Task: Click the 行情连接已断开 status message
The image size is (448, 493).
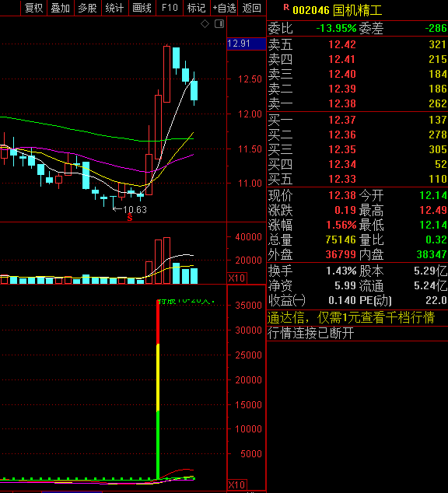Action: pos(310,334)
